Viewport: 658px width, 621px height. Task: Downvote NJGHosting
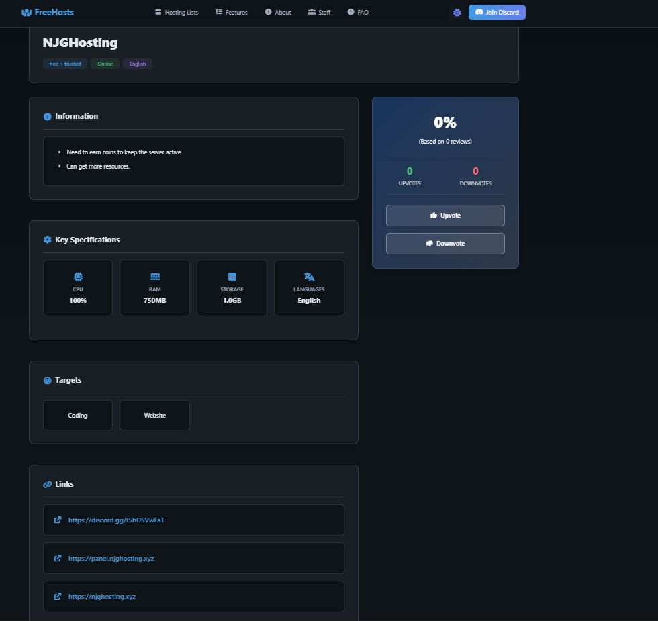(x=445, y=244)
